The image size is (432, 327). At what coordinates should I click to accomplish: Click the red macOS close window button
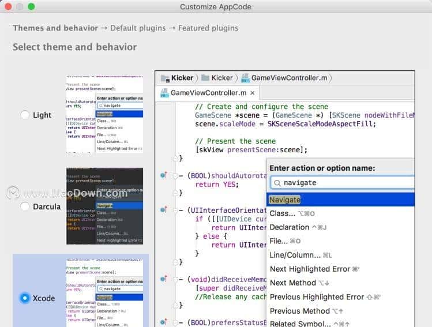click(8, 6)
